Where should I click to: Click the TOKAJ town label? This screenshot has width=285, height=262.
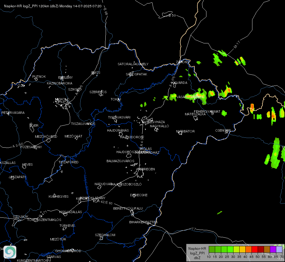[x=116, y=99]
